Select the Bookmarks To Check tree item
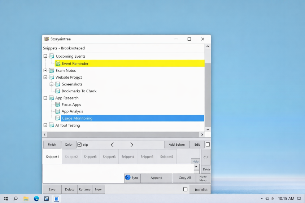Image resolution: width=305 pixels, height=203 pixels. (x=79, y=91)
